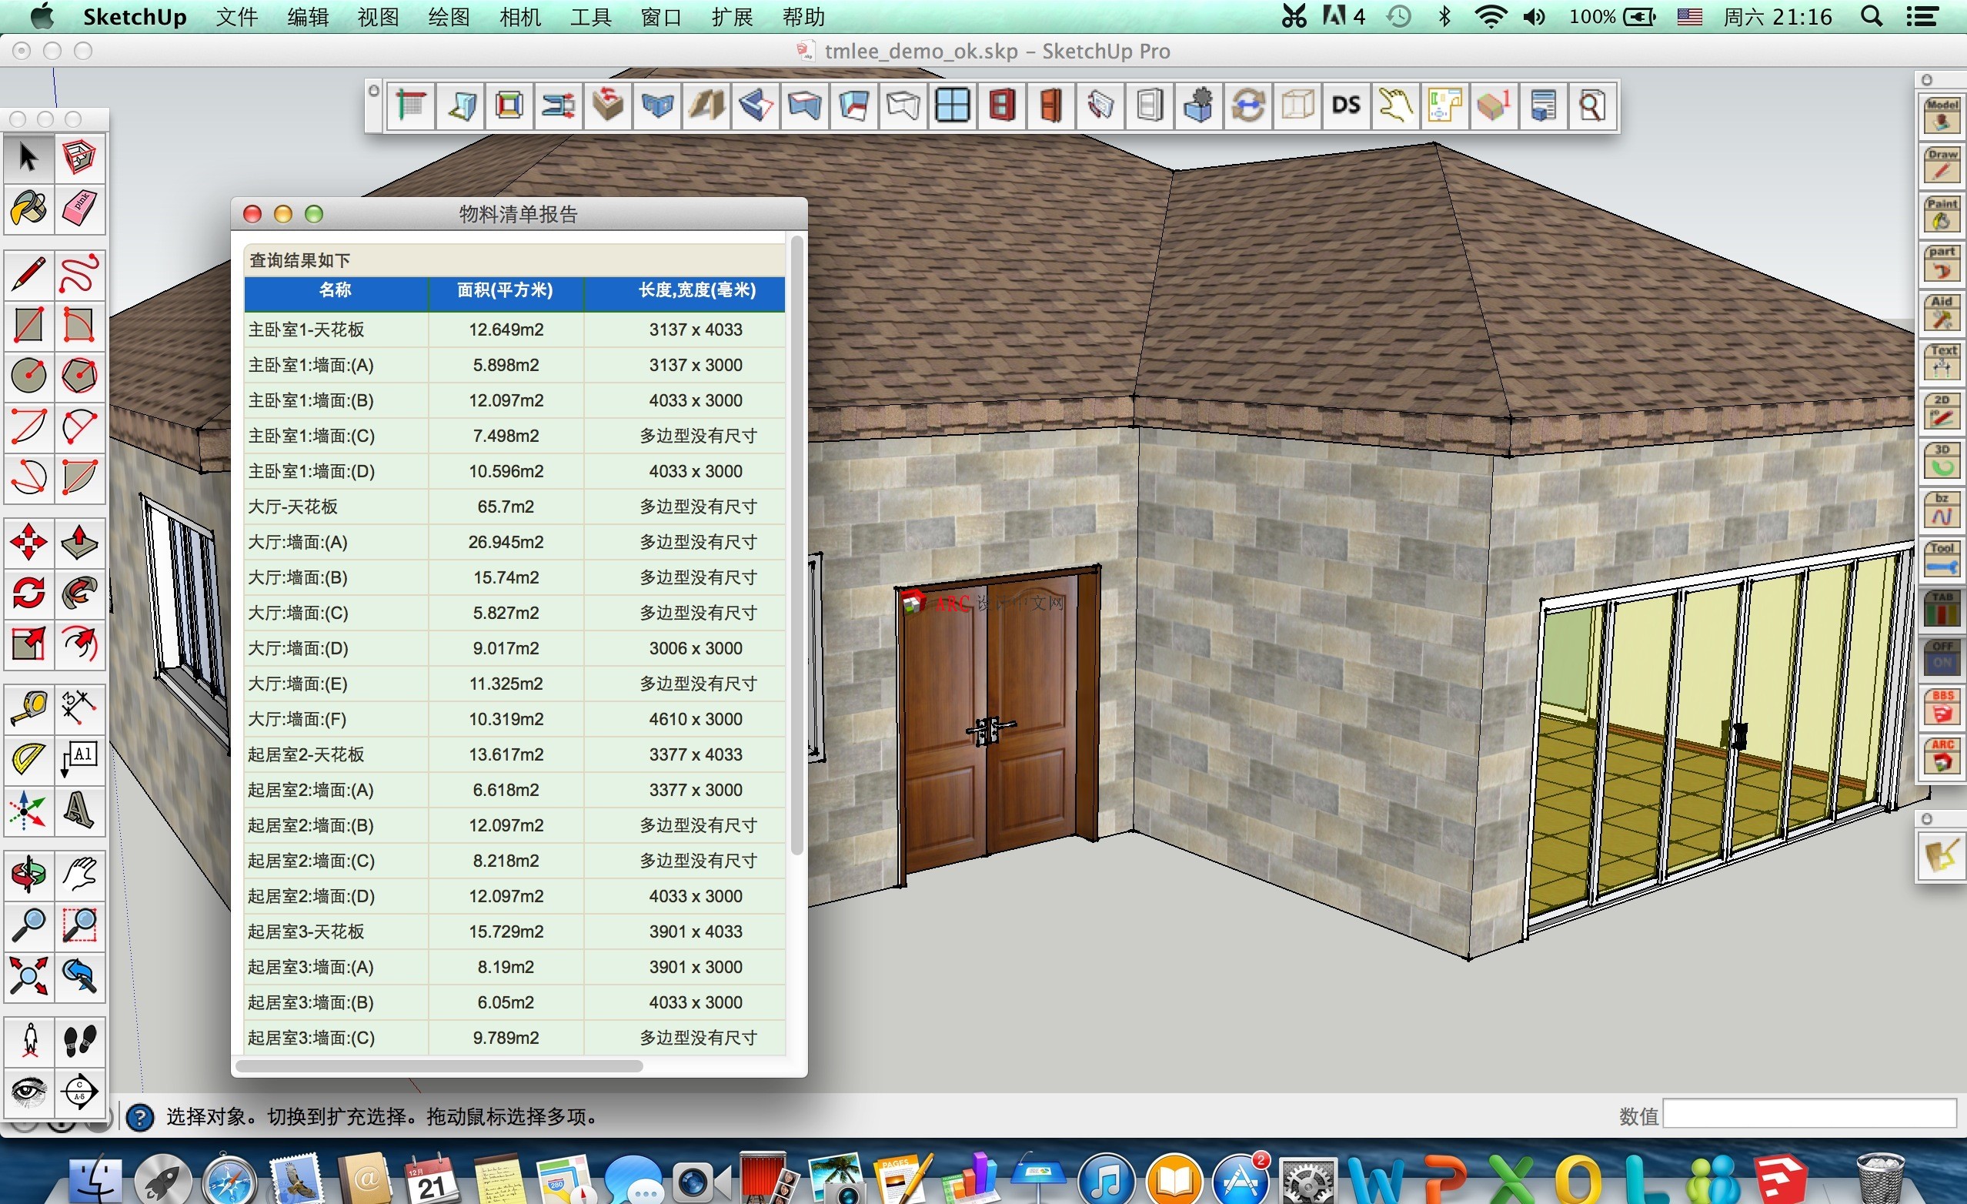
Task: Click the vertical scrollbar of report window
Action: pyautogui.click(x=796, y=544)
